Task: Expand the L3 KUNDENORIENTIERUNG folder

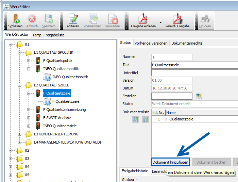Action: tap(19, 134)
